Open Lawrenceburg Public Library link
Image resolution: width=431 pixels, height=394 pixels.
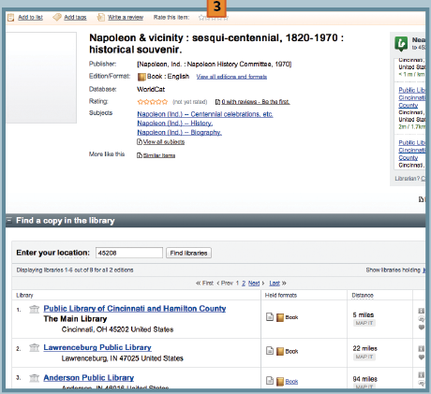(97, 347)
